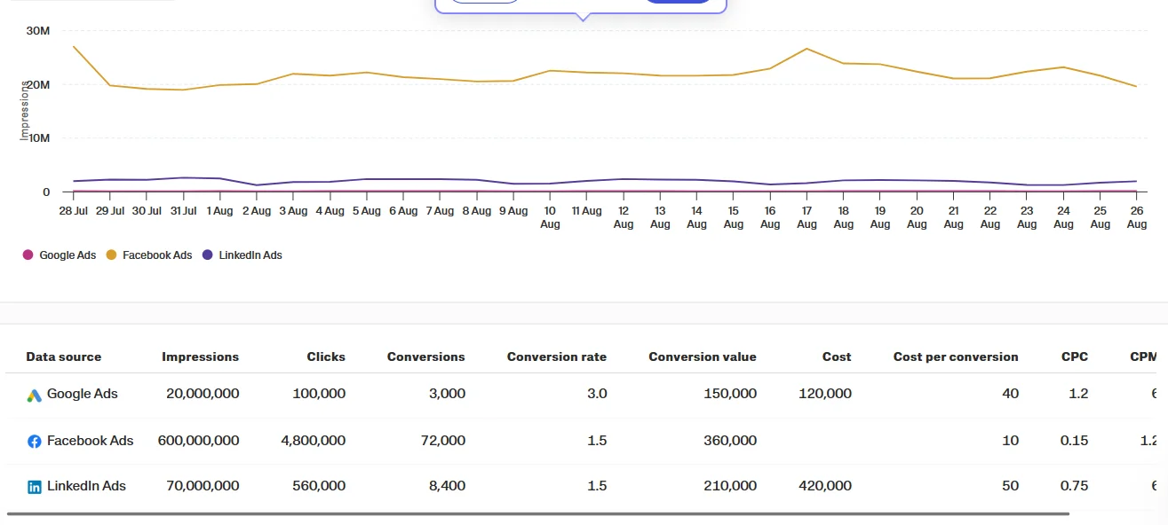Click the Facebook logo icon in table

point(35,442)
